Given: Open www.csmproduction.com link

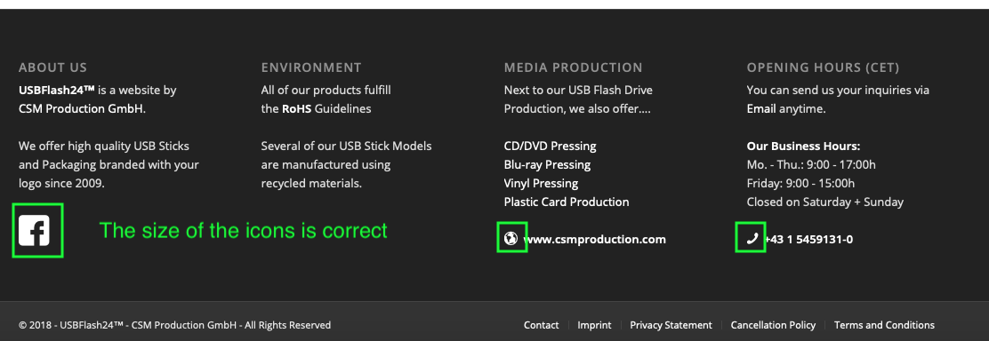Looking at the screenshot, I should click(594, 240).
